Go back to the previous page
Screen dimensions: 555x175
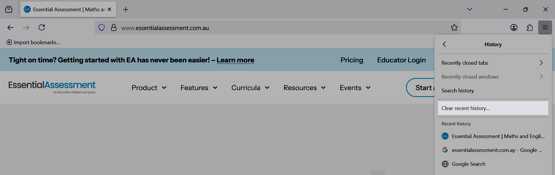point(10,27)
